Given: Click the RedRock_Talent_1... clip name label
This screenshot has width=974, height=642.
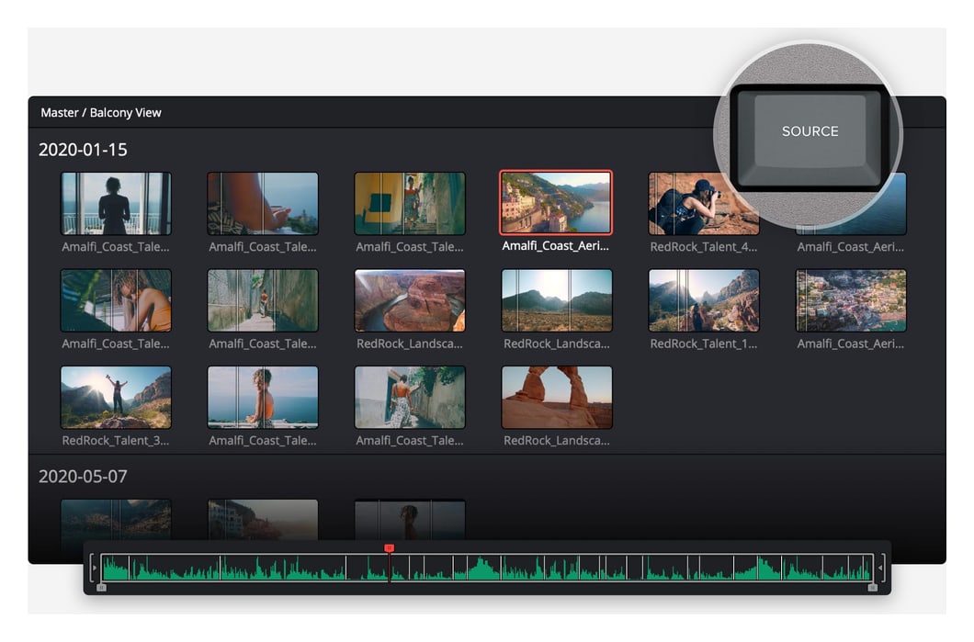Looking at the screenshot, I should tap(703, 344).
